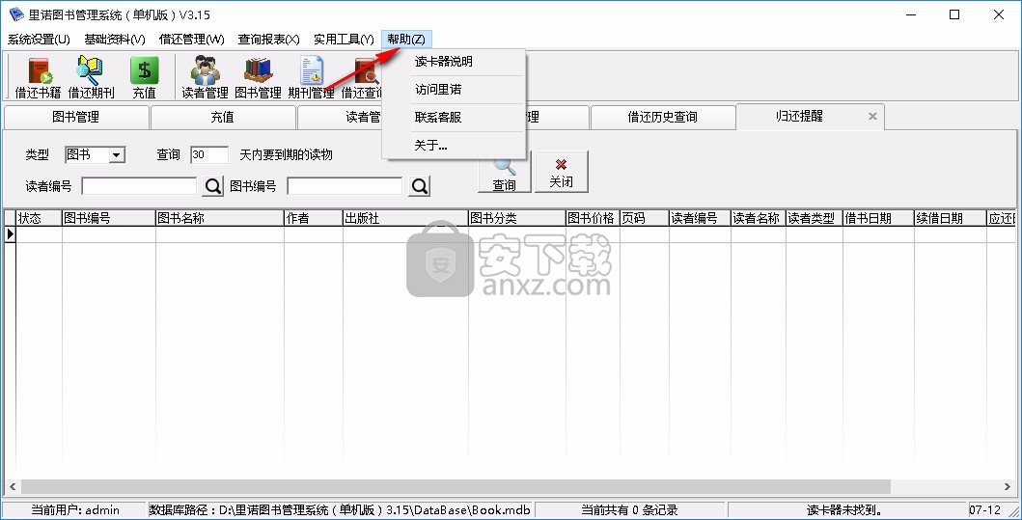Viewport: 1022px width, 520px height.
Task: Click the horizontal scrollbar thumb
Action: click(x=456, y=487)
